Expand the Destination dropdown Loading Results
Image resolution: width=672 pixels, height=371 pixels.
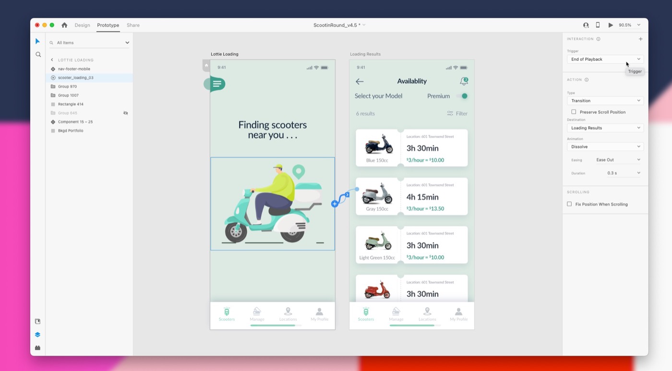[605, 128]
